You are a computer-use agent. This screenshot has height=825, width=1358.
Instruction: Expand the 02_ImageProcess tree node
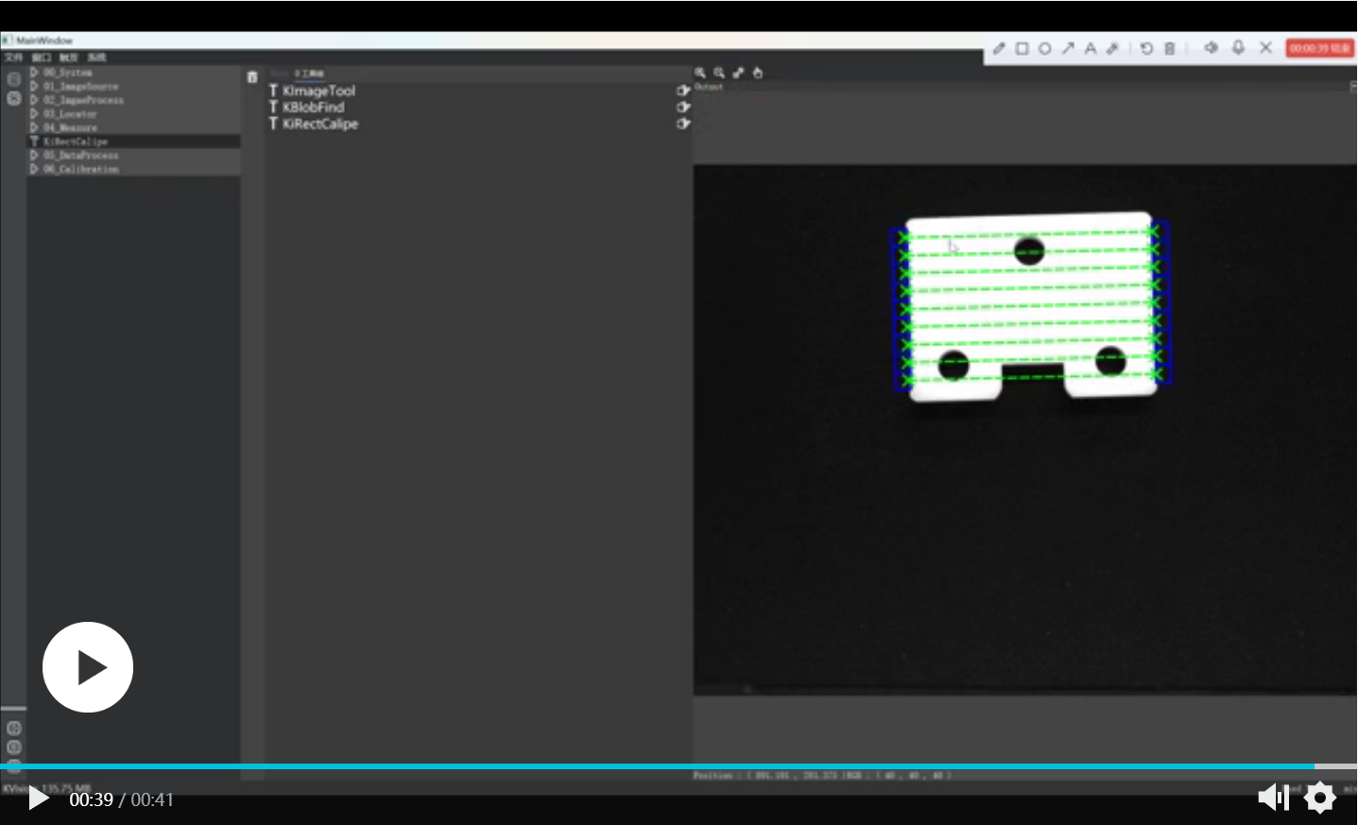[34, 99]
